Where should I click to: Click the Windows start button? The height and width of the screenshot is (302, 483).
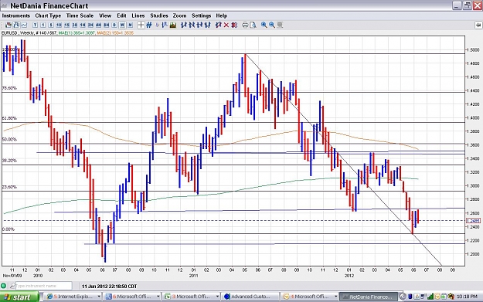click(x=19, y=297)
